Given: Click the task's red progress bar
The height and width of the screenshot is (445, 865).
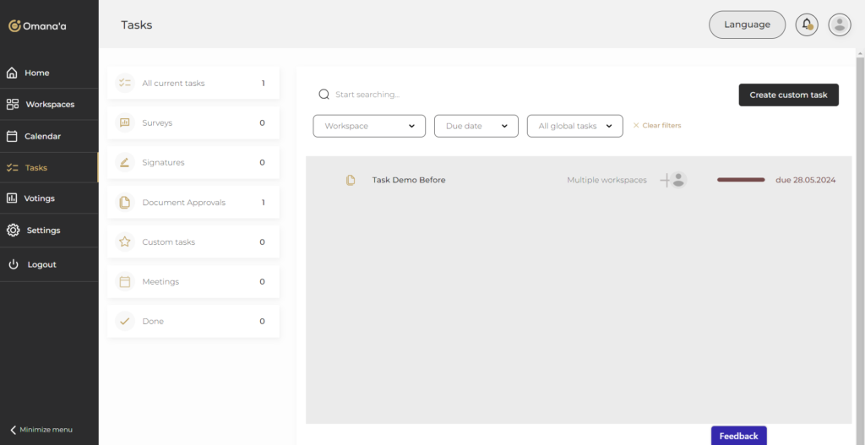Looking at the screenshot, I should (x=741, y=180).
